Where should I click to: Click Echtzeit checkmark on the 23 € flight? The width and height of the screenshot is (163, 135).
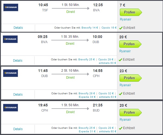(121, 94)
